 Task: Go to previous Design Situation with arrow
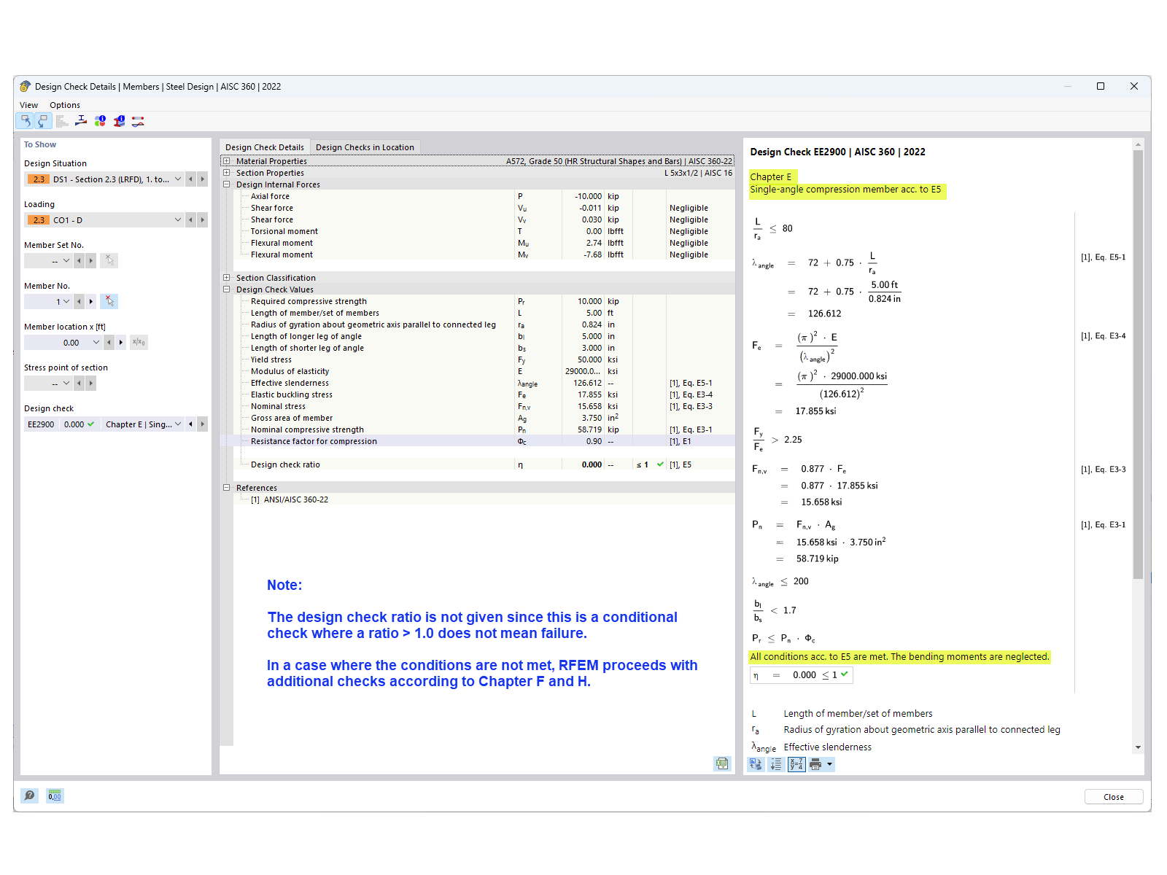191,179
